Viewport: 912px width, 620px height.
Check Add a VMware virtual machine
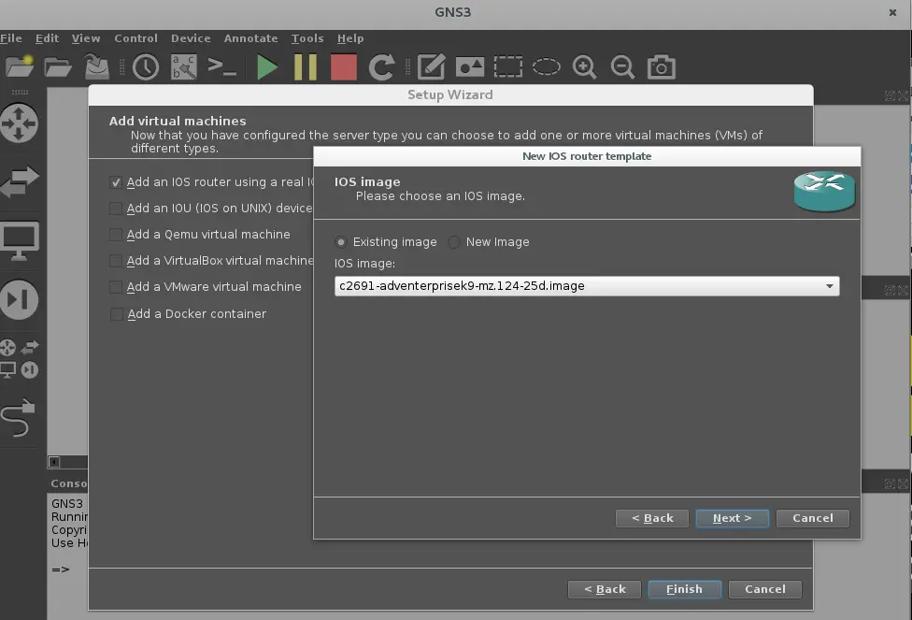pyautogui.click(x=116, y=287)
